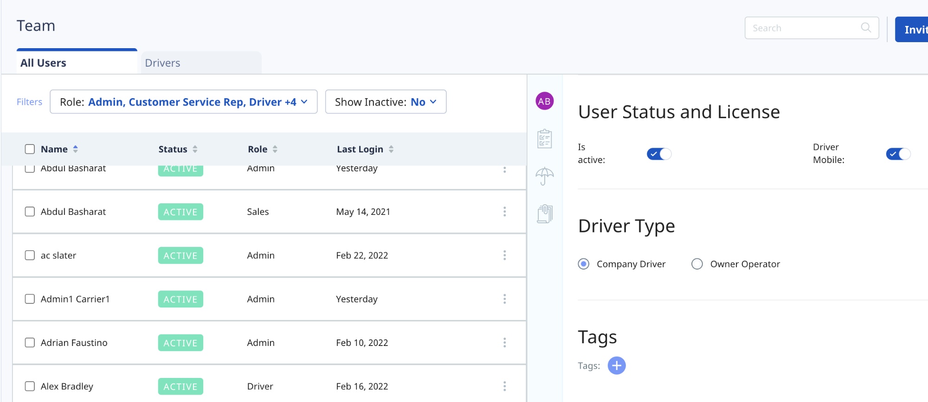Viewport: 928px width, 402px height.
Task: Add a new tag with plus icon
Action: (617, 365)
